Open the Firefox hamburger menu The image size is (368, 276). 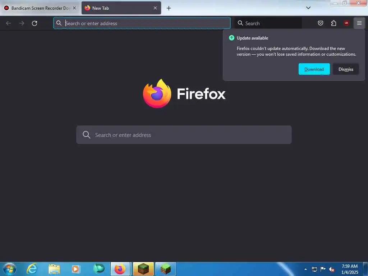[x=359, y=23]
